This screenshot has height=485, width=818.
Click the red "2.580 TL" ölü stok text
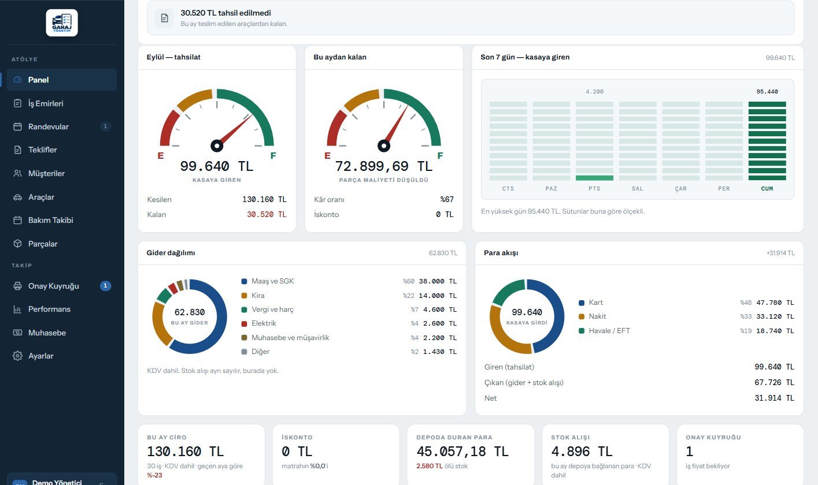coord(430,466)
